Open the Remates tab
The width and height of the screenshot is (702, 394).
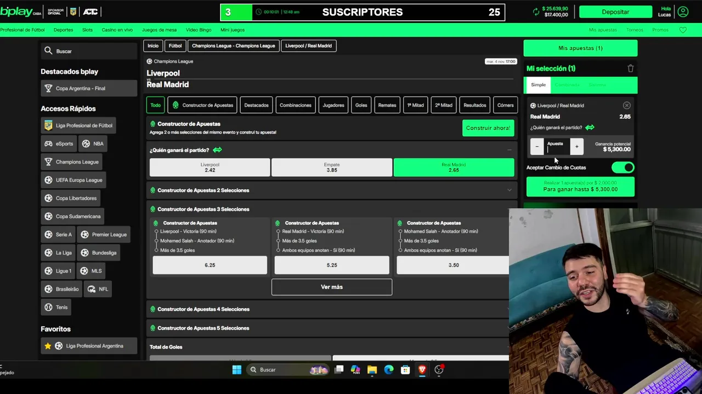(387, 105)
